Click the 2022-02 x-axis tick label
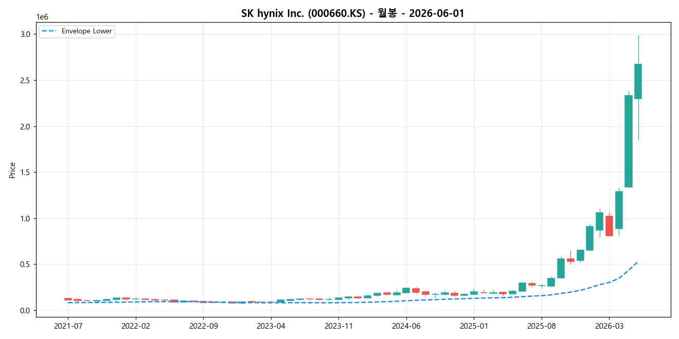Image resolution: width=679 pixels, height=339 pixels. pyautogui.click(x=136, y=326)
